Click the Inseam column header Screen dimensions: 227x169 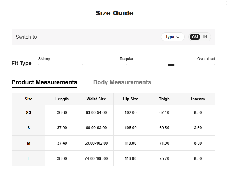(198, 99)
